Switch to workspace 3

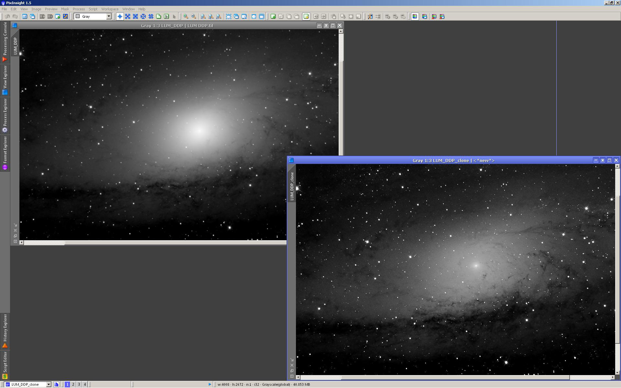pos(79,384)
